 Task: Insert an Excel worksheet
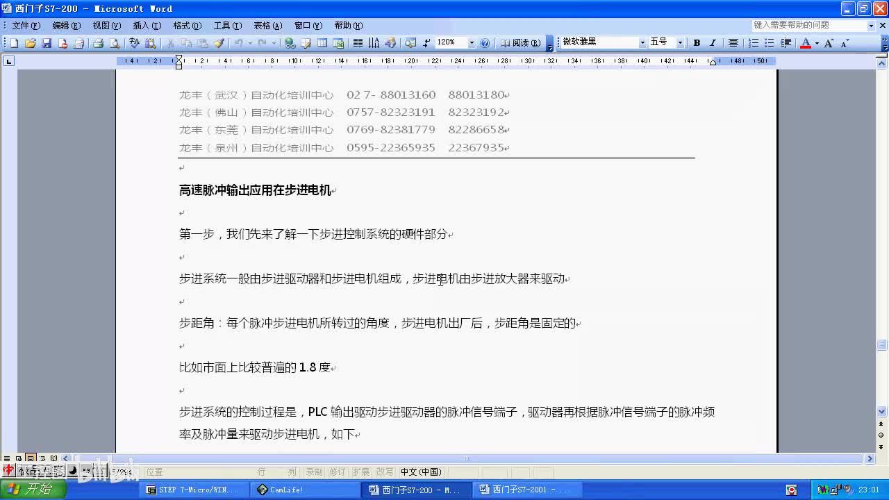338,43
